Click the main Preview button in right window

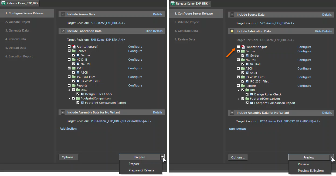(x=309, y=157)
